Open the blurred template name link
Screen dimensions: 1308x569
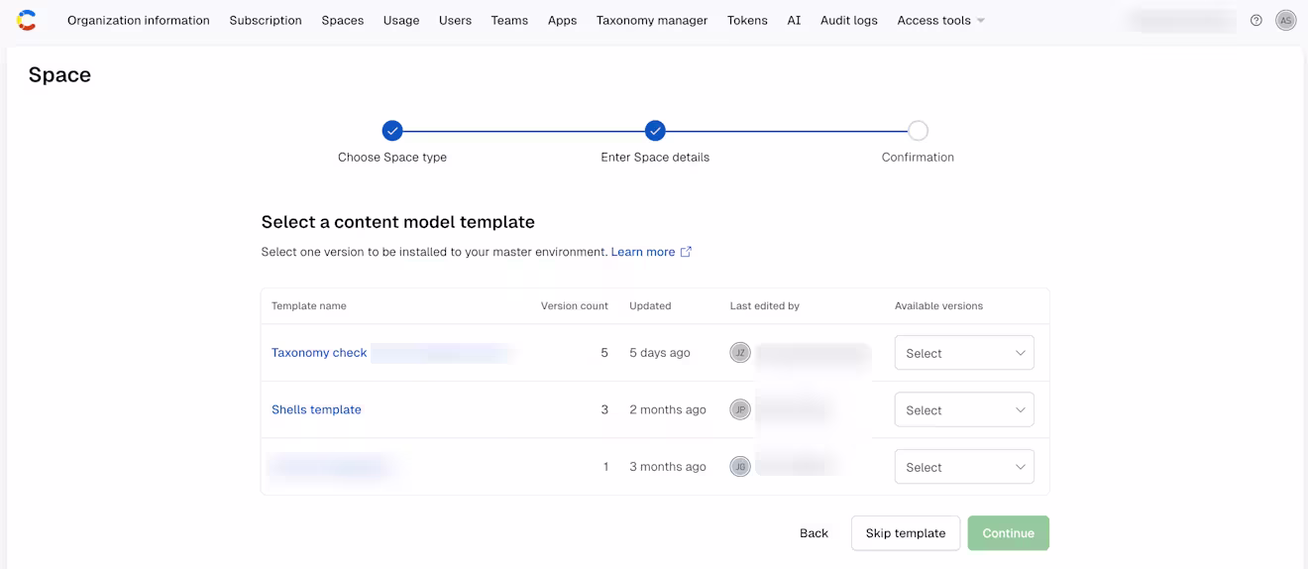point(332,467)
